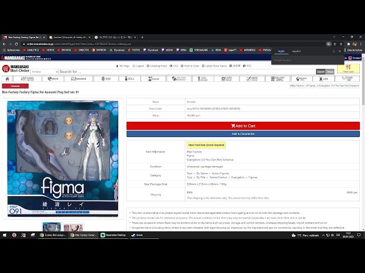Open the notification center on taskbar
The height and width of the screenshot is (273, 365).
click(x=359, y=235)
